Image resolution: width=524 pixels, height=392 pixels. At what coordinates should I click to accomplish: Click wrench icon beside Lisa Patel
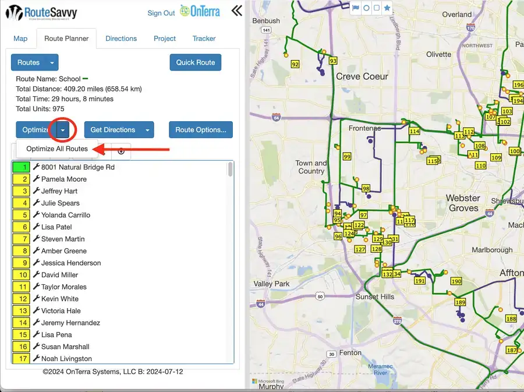[x=36, y=227]
